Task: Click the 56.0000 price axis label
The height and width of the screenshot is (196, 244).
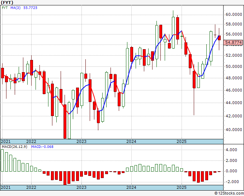Action: pyautogui.click(x=234, y=34)
